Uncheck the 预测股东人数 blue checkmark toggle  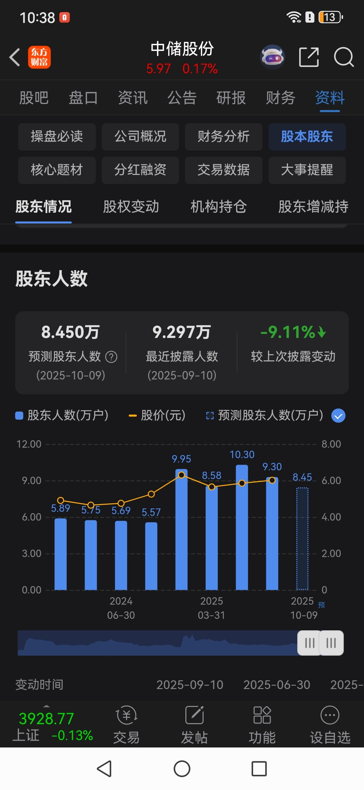(338, 416)
